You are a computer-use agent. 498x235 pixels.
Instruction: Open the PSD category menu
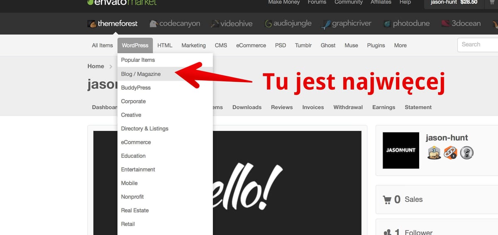(281, 45)
